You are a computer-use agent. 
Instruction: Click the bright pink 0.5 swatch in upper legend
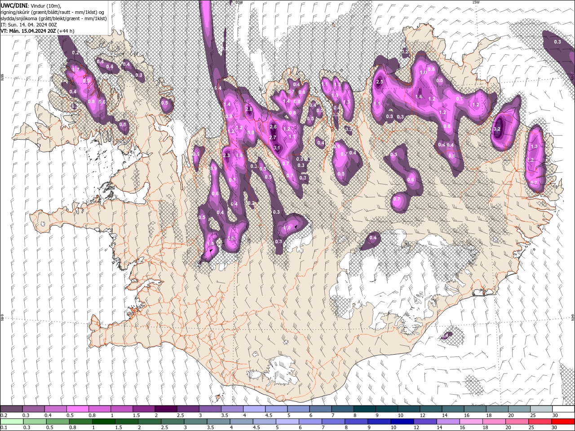[x=77, y=409]
